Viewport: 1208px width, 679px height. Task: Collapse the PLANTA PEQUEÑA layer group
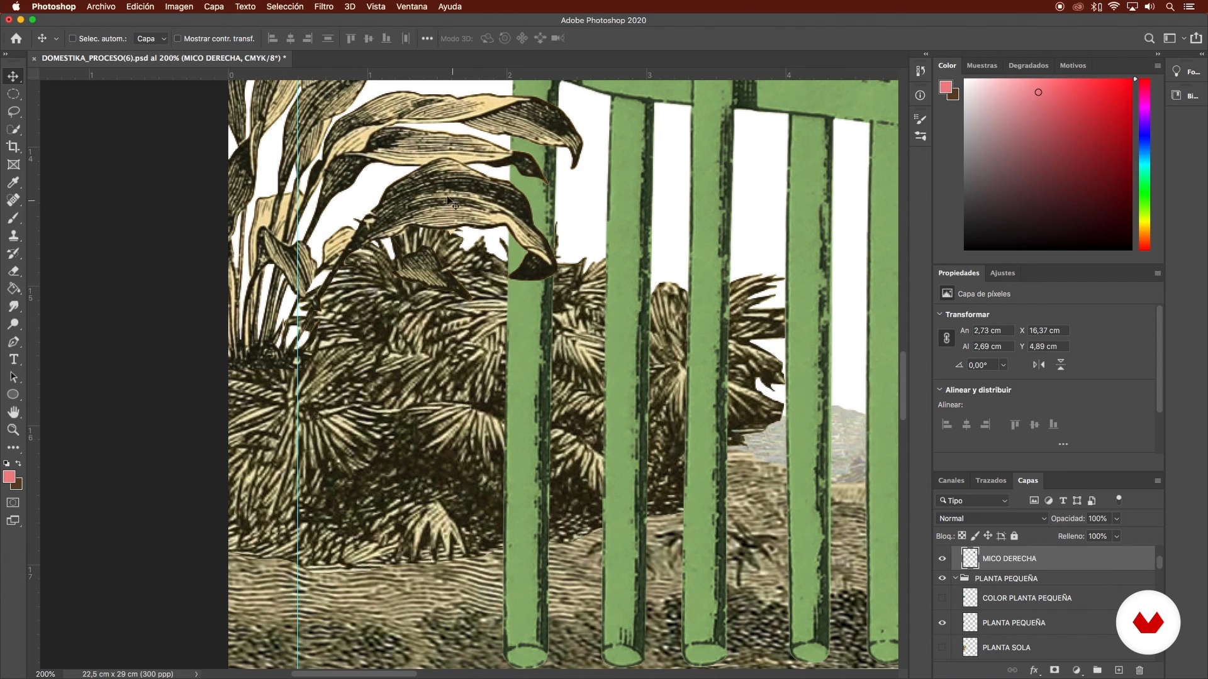[x=956, y=578]
